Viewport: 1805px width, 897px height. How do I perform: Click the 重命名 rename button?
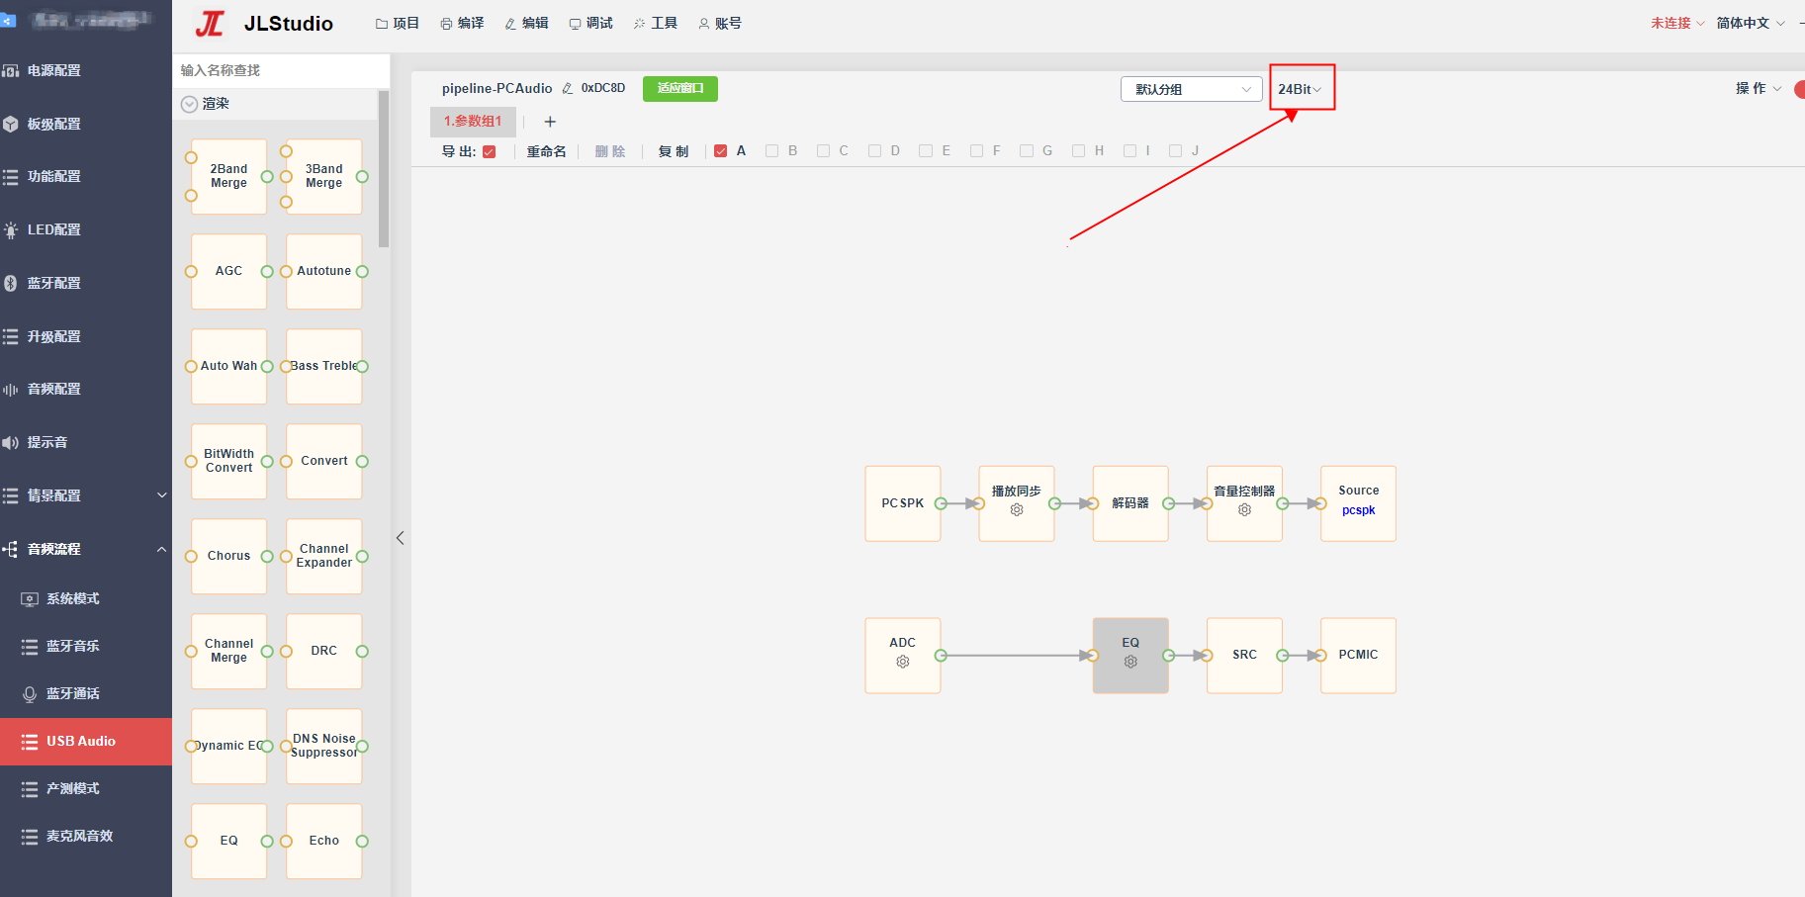coord(546,151)
